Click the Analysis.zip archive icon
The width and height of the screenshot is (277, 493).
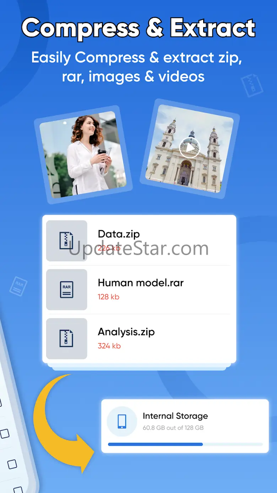66,338
